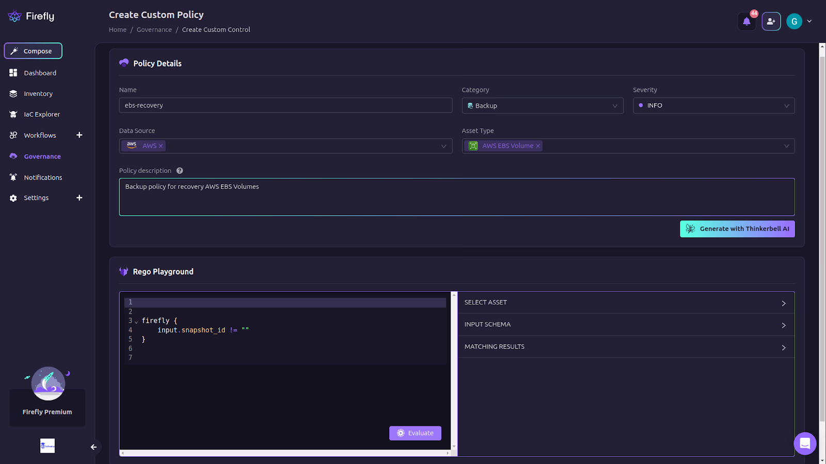Follow the Governance breadcrumb link
The image size is (826, 464).
[x=154, y=30]
